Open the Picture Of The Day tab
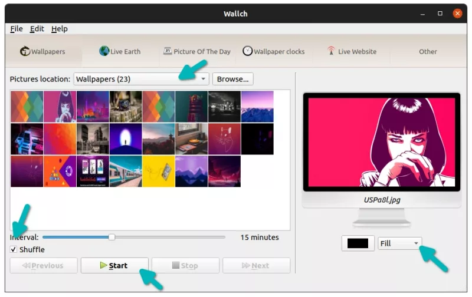 point(197,51)
